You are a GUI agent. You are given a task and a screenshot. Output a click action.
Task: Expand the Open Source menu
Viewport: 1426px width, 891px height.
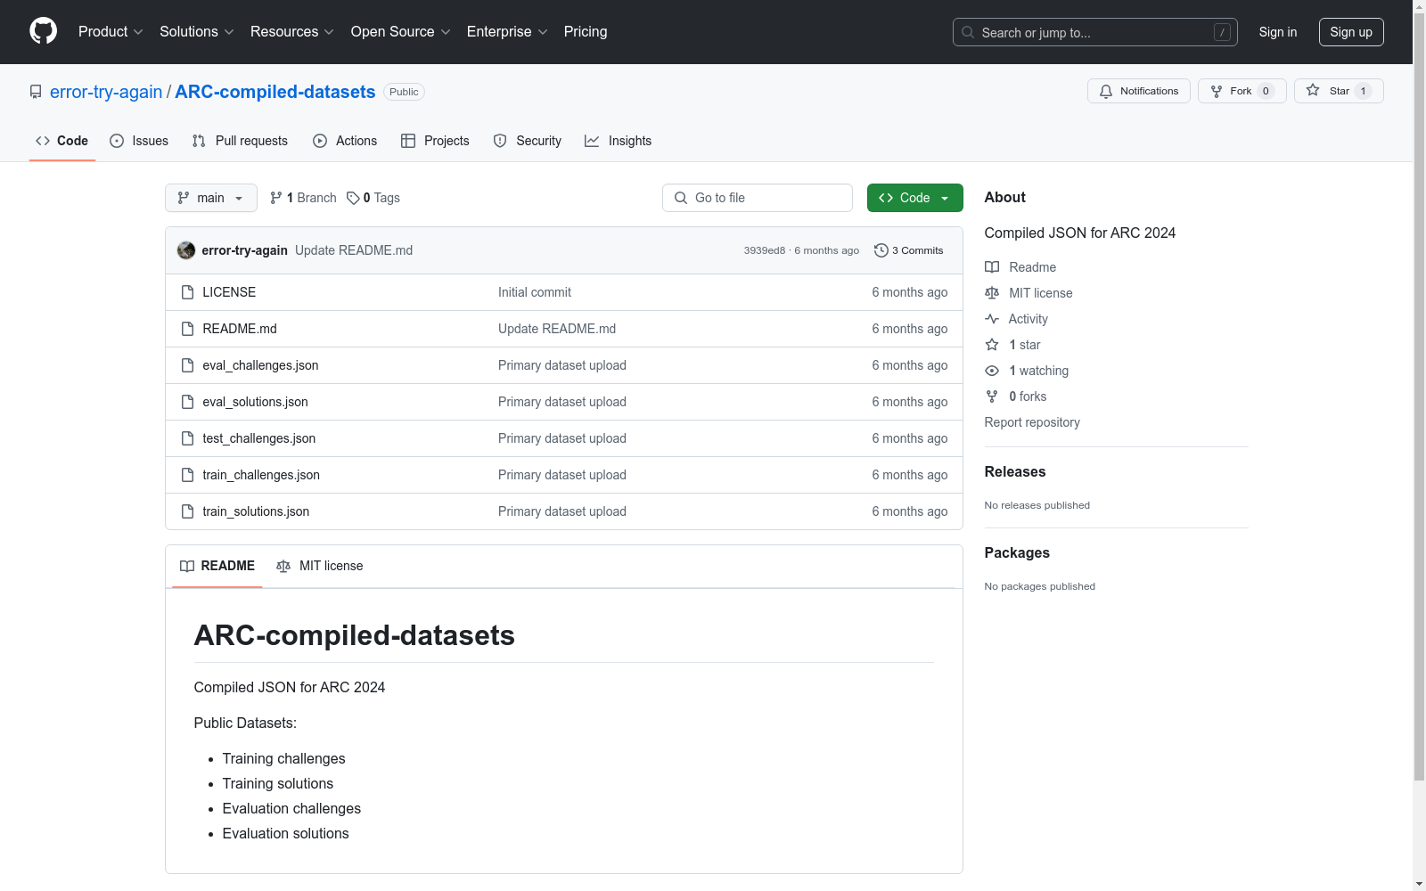coord(401,32)
